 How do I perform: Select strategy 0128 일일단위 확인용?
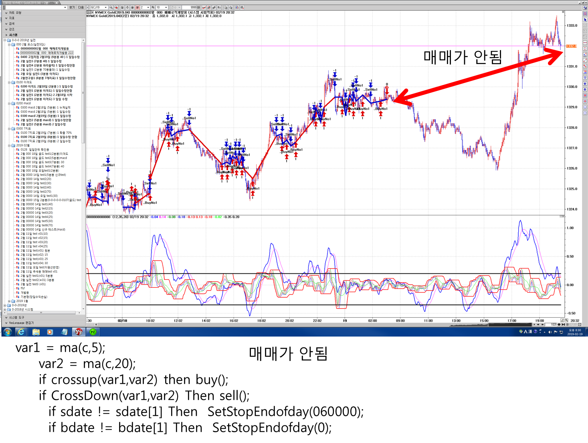point(35,150)
